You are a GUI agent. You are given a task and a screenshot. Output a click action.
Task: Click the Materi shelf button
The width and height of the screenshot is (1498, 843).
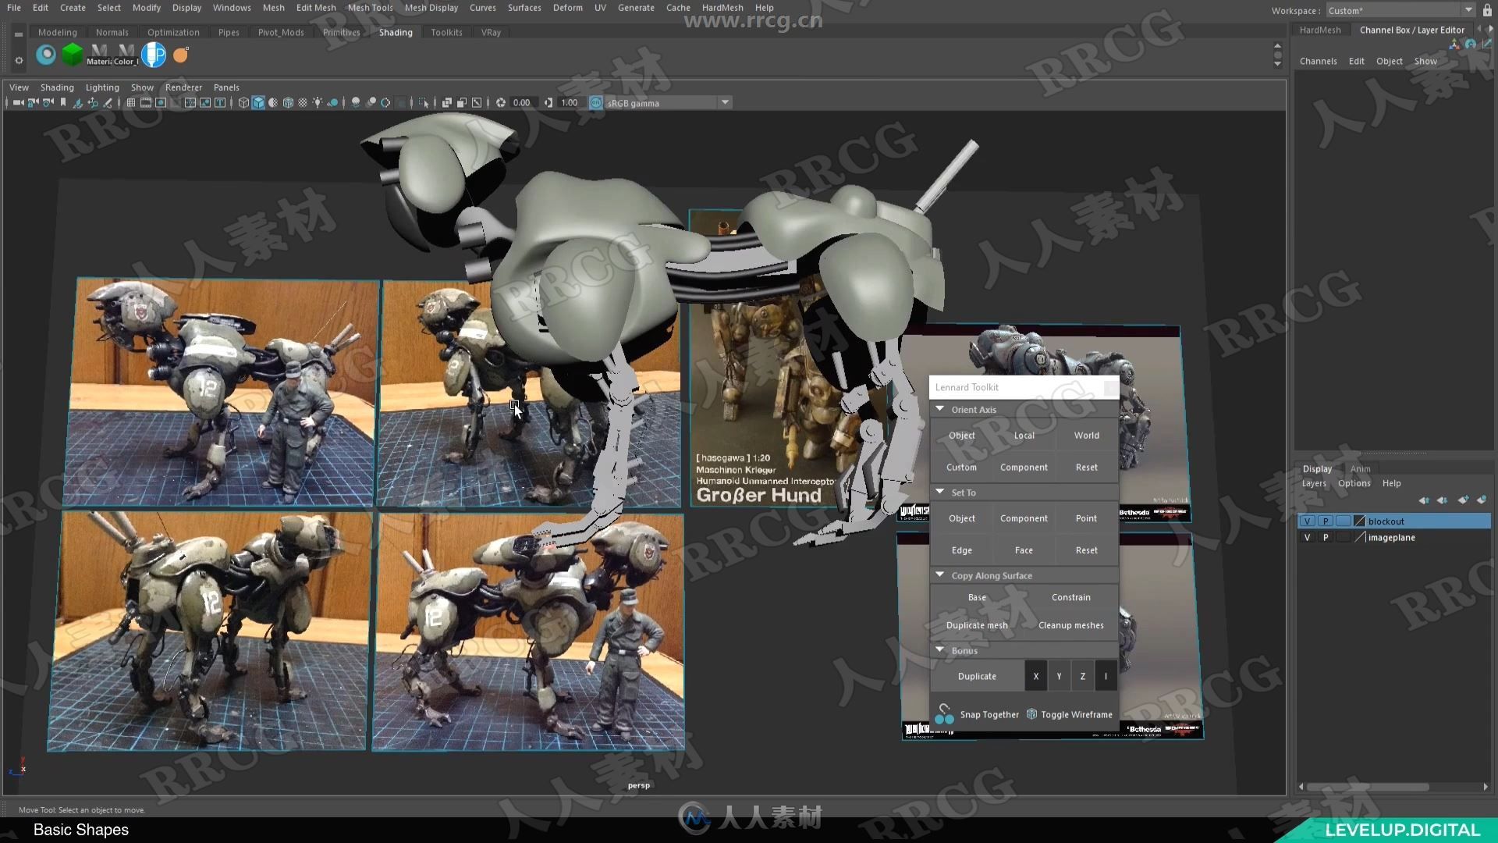[99, 55]
